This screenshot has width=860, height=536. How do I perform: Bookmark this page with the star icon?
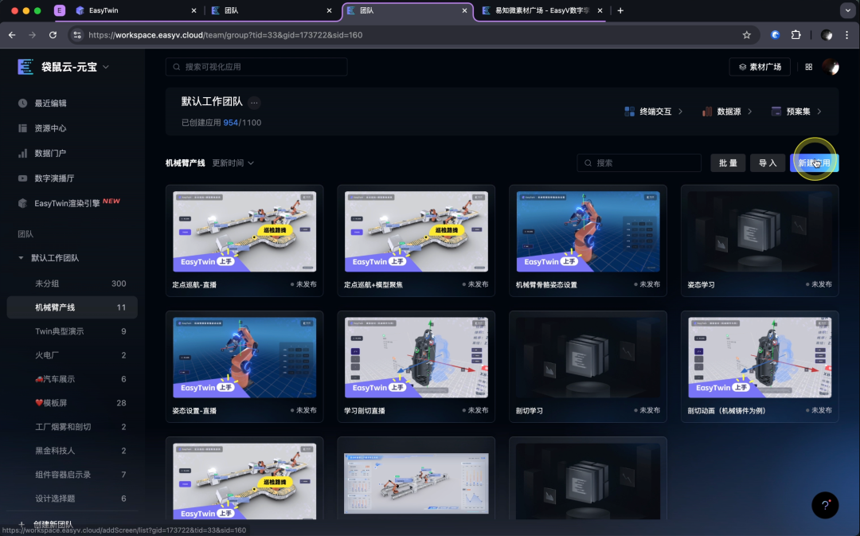coord(746,35)
